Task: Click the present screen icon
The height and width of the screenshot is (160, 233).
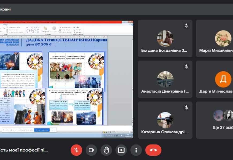Action: pyautogui.click(x=121, y=150)
